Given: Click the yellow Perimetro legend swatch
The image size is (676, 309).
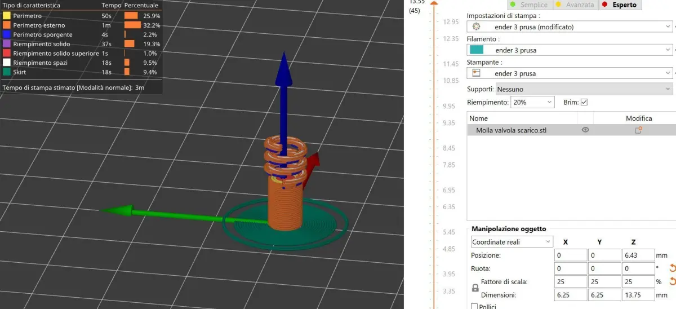Looking at the screenshot, I should pos(6,16).
